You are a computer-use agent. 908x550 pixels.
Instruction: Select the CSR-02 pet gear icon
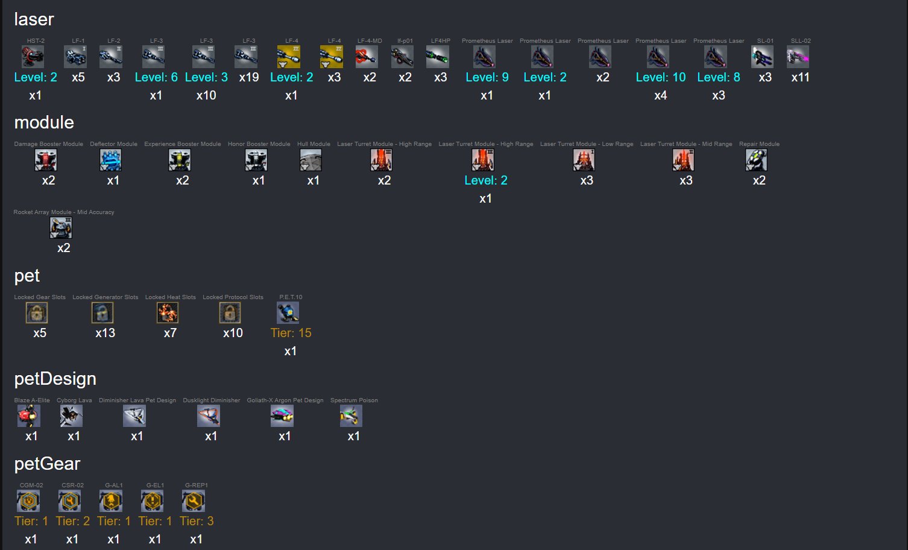pyautogui.click(x=70, y=501)
